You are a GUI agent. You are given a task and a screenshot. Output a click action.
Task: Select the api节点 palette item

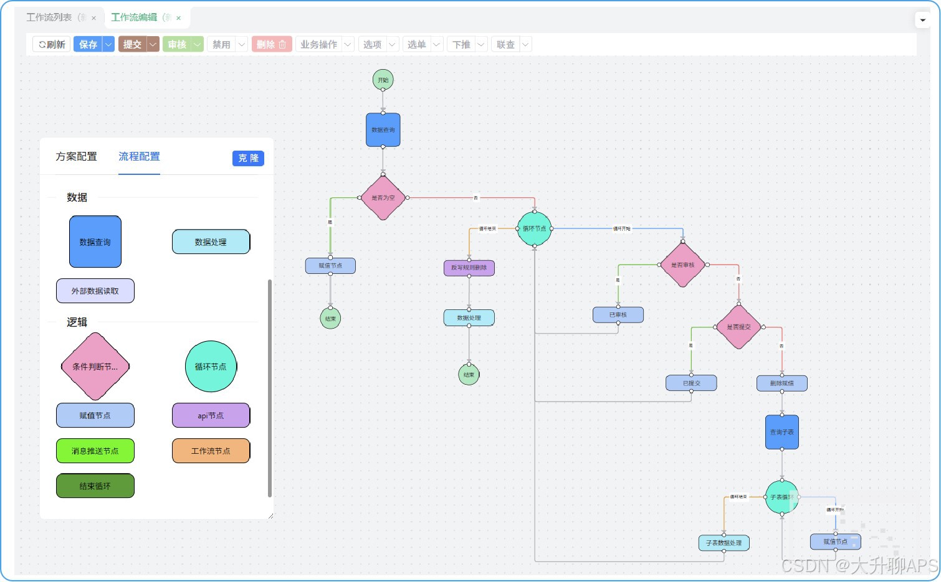(x=211, y=415)
